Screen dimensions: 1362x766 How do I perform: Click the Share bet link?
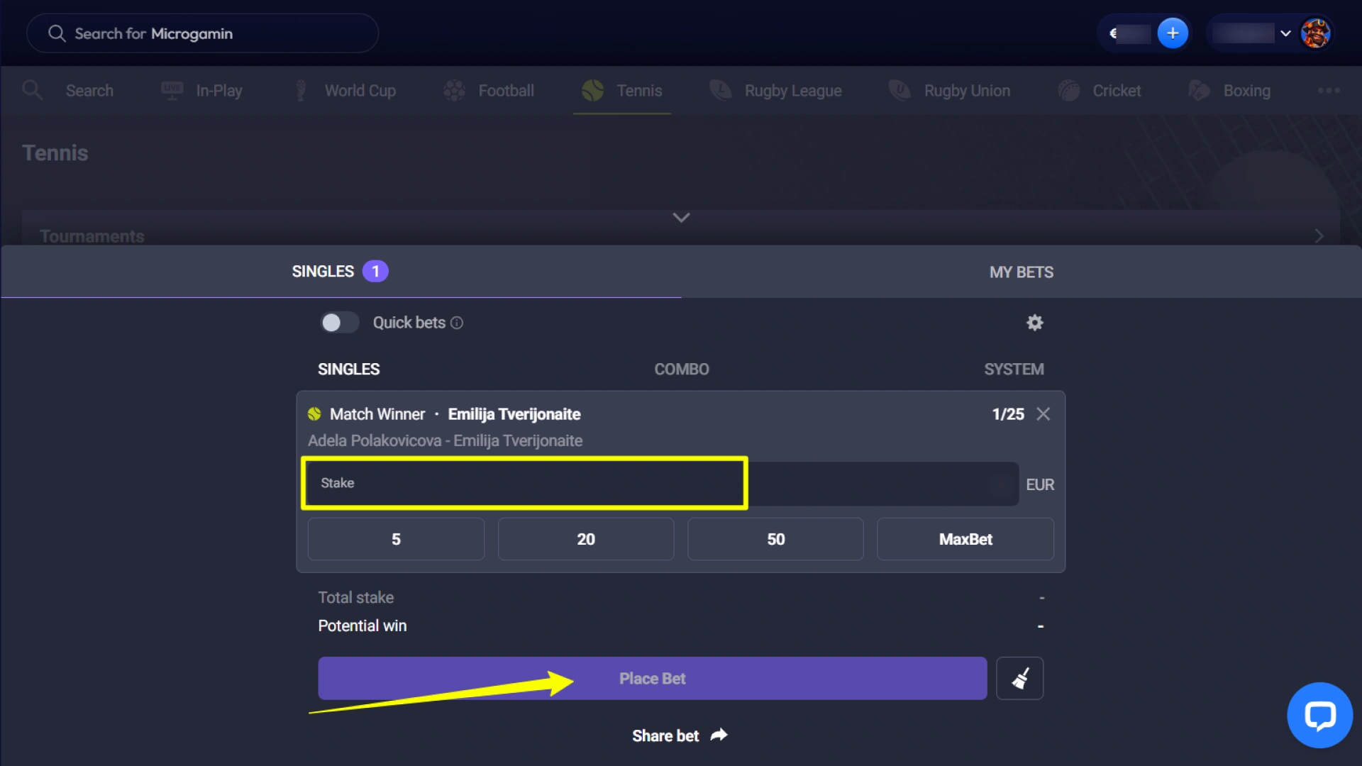[665, 736]
